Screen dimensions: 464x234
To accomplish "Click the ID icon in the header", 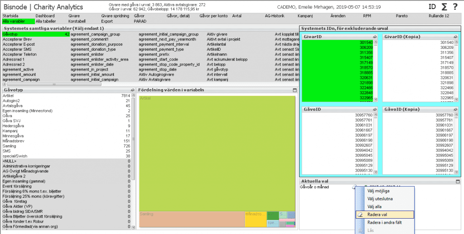I will pos(432,7).
